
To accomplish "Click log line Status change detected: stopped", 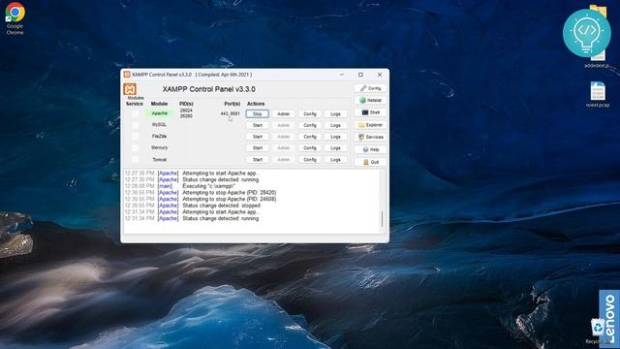I will [221, 206].
